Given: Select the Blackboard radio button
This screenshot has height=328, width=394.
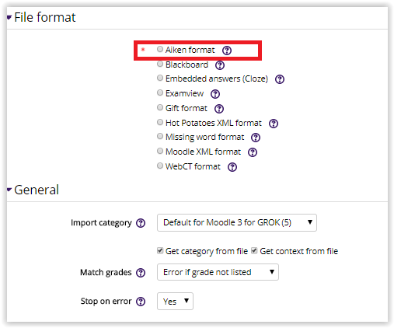Looking at the screenshot, I should [160, 64].
